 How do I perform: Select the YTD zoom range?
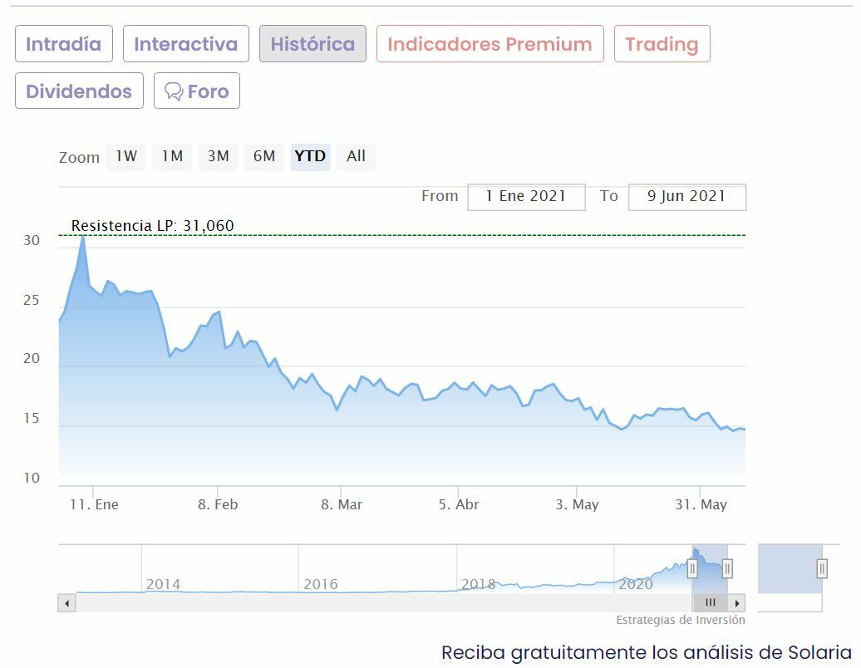(x=310, y=156)
